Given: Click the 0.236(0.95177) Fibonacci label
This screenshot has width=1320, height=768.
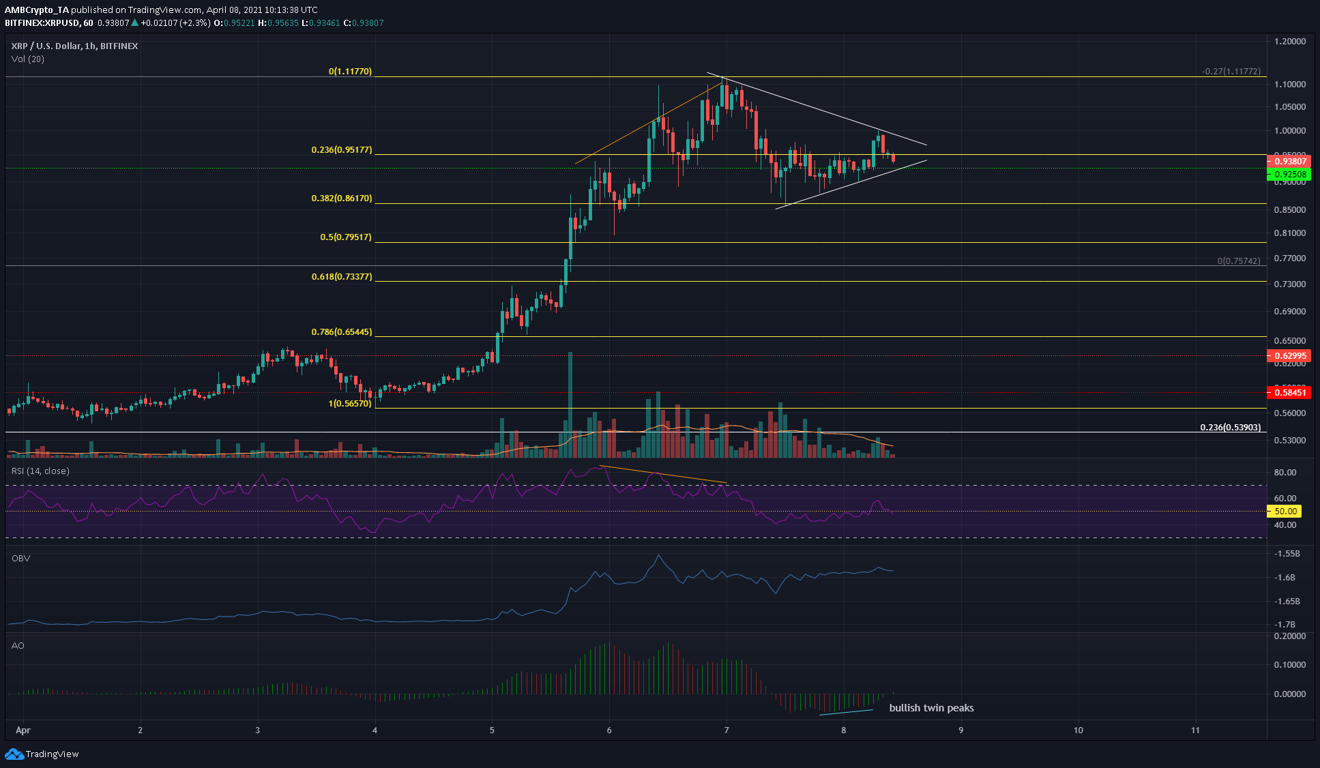Looking at the screenshot, I should pyautogui.click(x=342, y=149).
